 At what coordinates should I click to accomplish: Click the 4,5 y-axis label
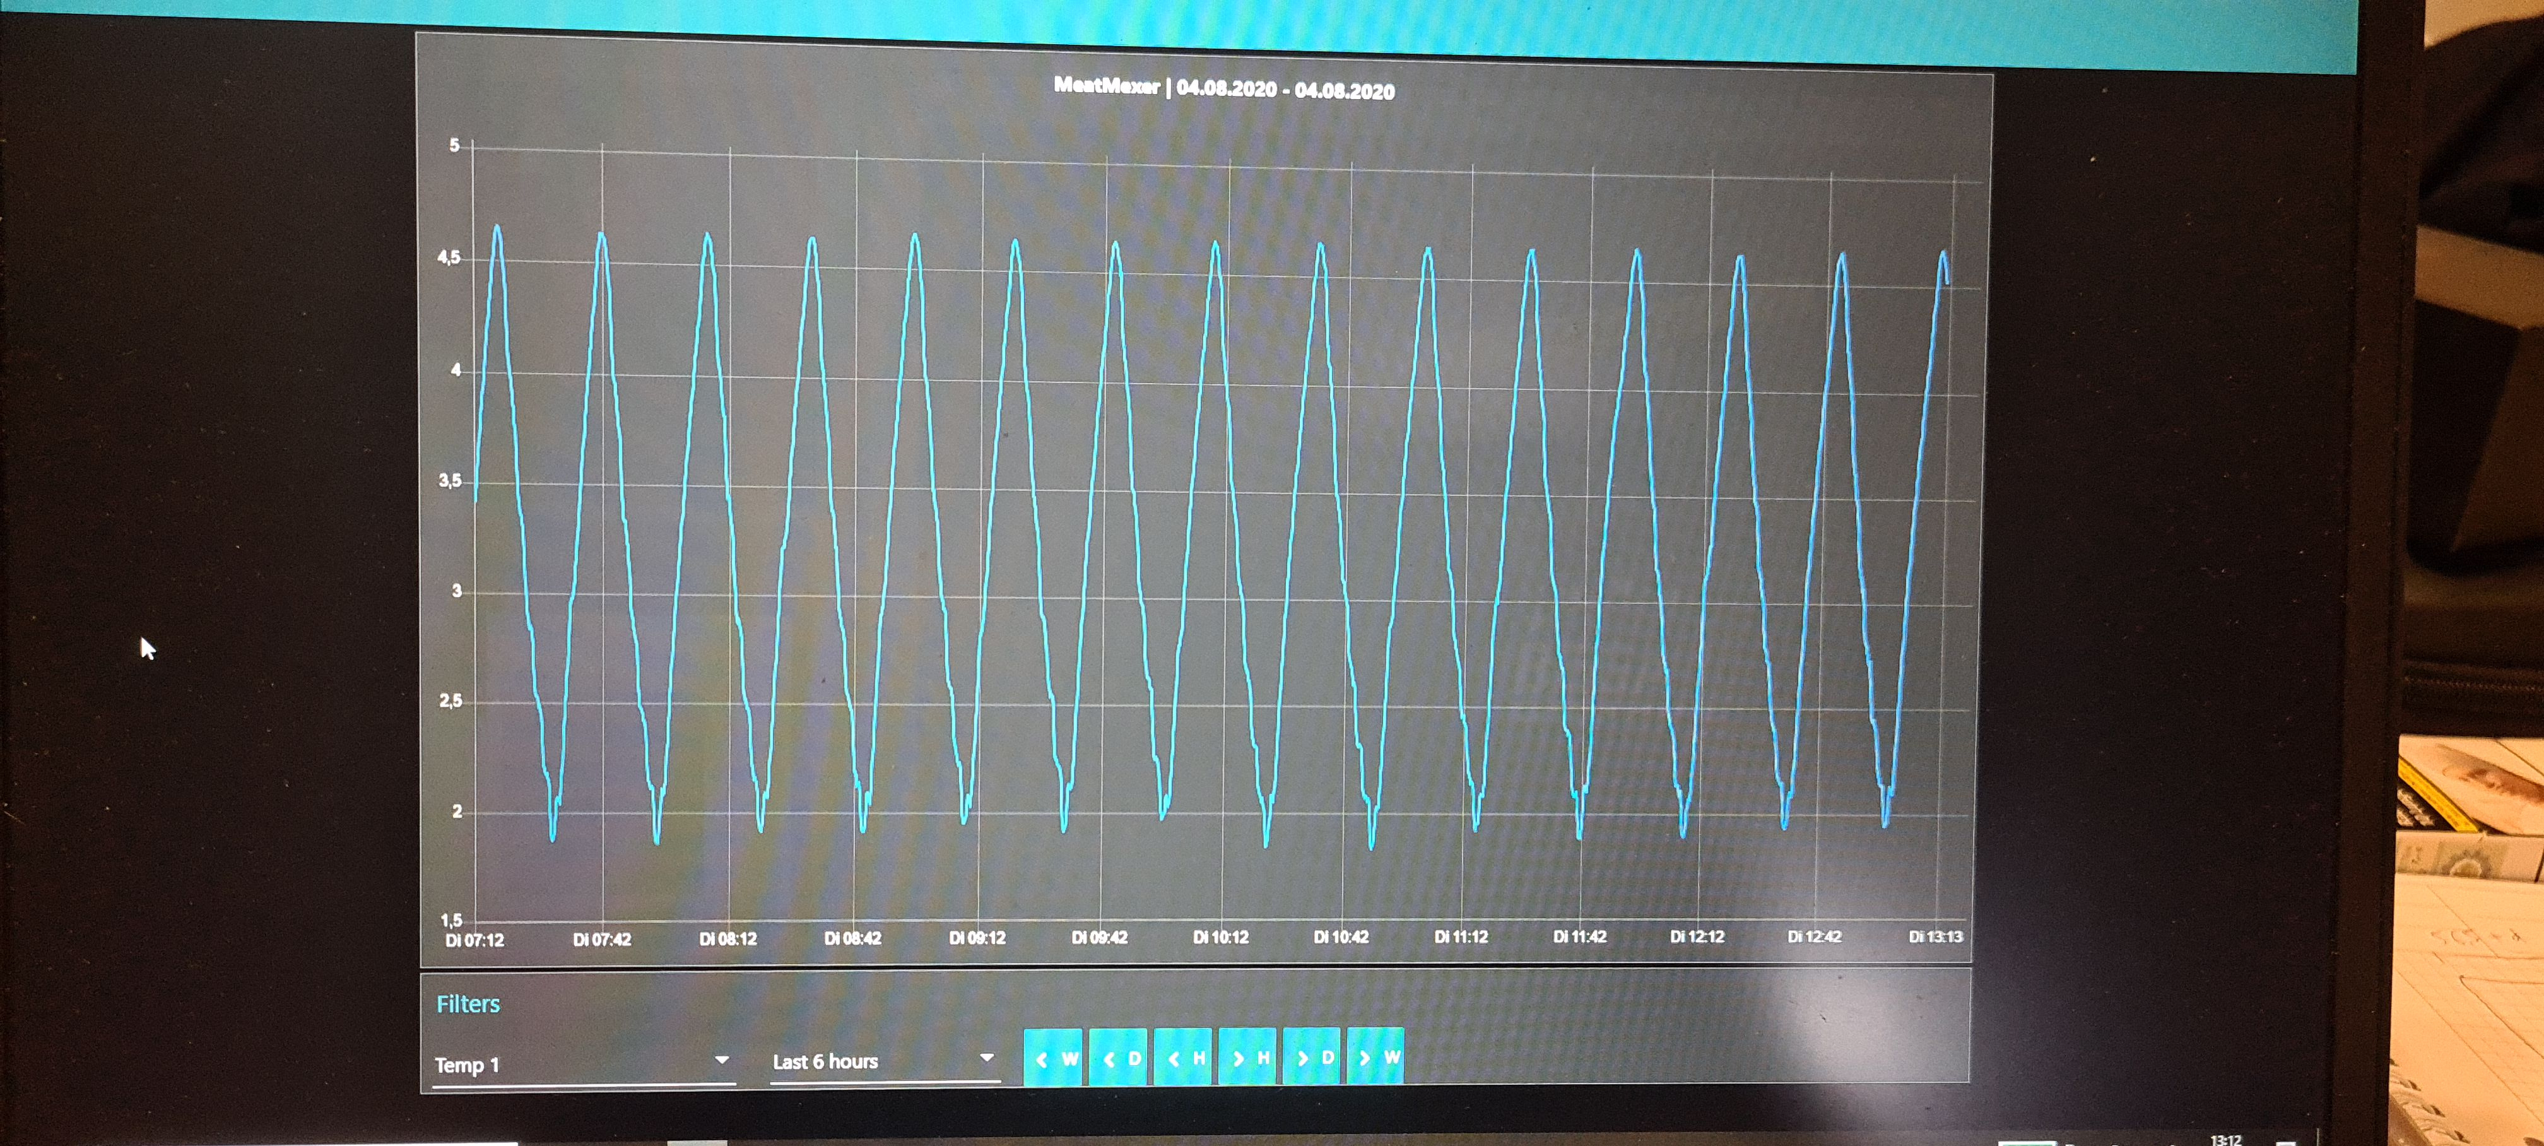click(449, 258)
